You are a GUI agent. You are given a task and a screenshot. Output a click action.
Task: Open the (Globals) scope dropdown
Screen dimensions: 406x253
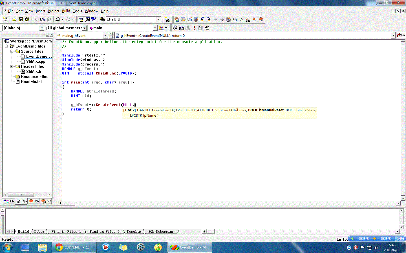point(42,28)
